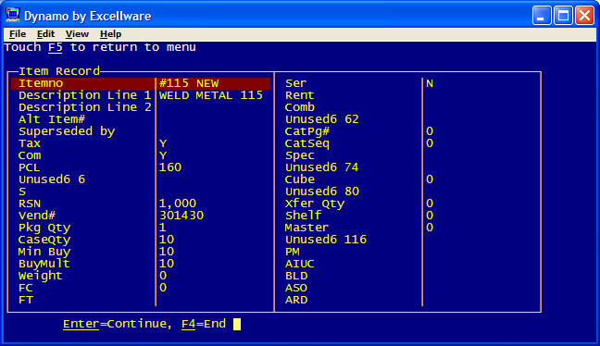Image resolution: width=600 pixels, height=346 pixels.
Task: Click the Spec field label
Action: point(300,155)
